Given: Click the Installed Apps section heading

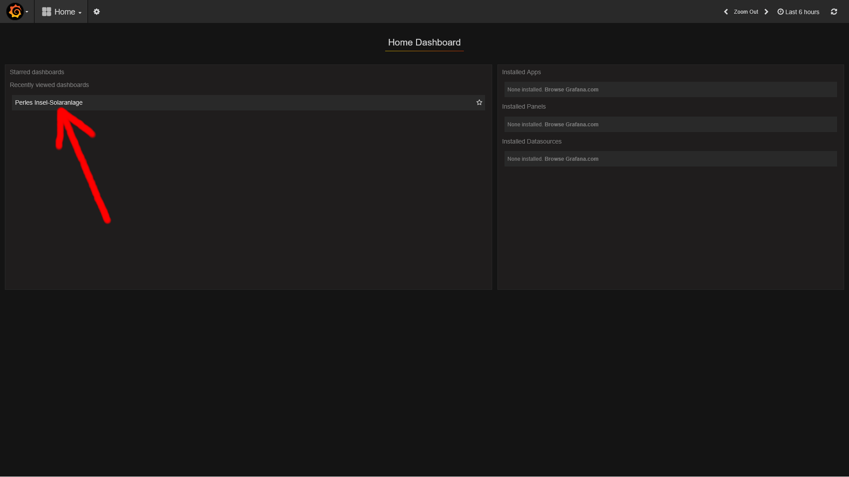Looking at the screenshot, I should (521, 72).
